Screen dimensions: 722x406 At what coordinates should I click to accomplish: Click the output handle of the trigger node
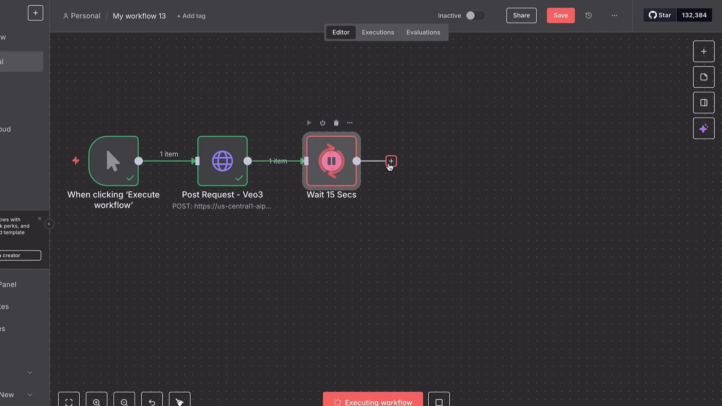pos(139,161)
